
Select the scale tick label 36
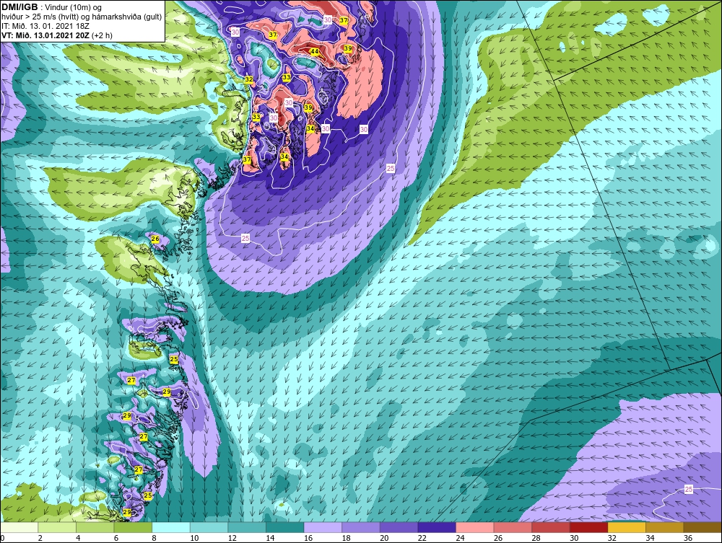coord(688,538)
